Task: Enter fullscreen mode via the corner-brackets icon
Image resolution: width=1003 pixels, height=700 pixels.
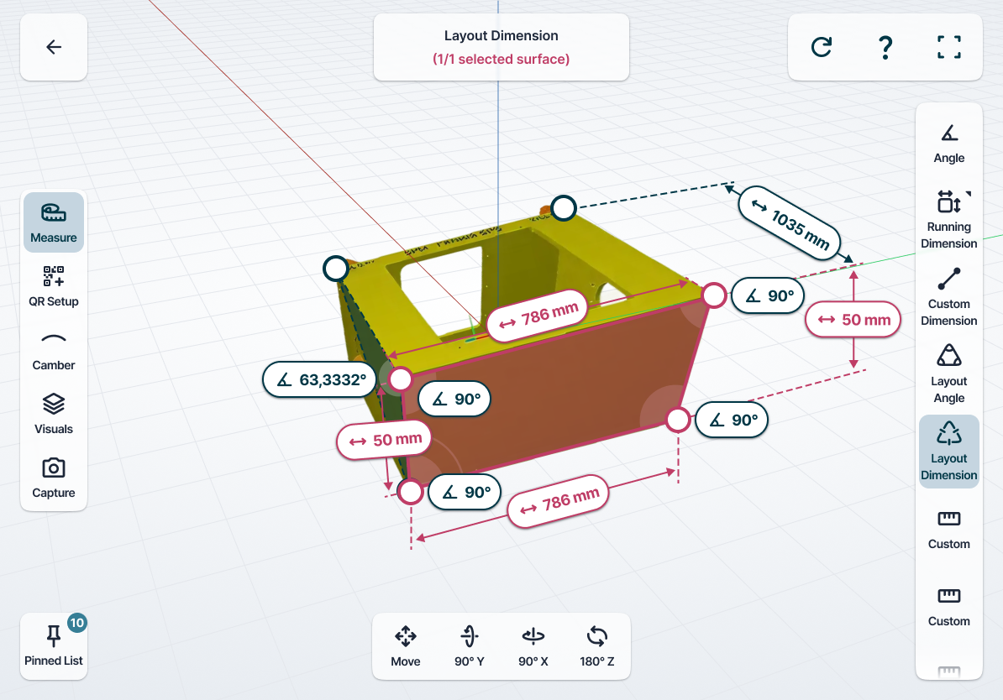Action: (948, 47)
